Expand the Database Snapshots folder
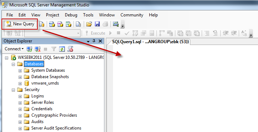Screen dimensions: 258x132 [x=20, y=77]
